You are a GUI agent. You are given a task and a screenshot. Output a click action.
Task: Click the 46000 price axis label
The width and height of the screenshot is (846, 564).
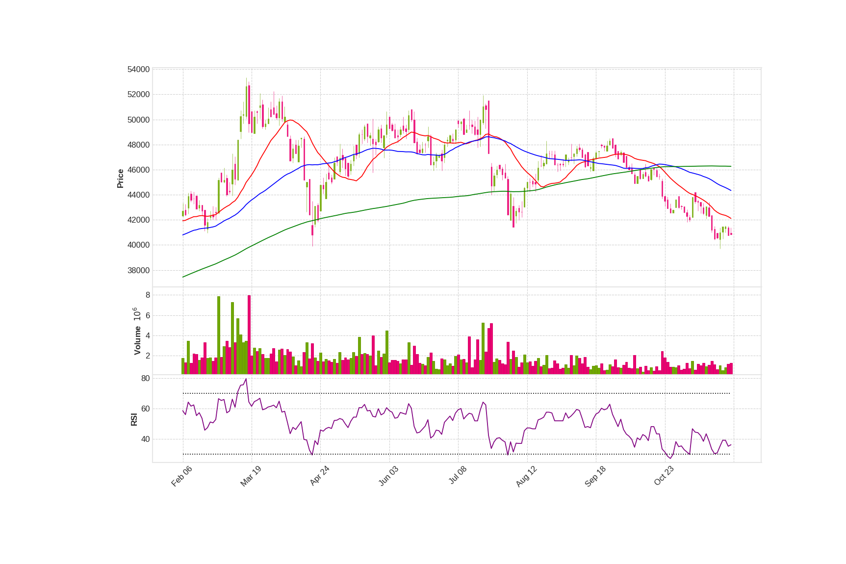pyautogui.click(x=138, y=170)
